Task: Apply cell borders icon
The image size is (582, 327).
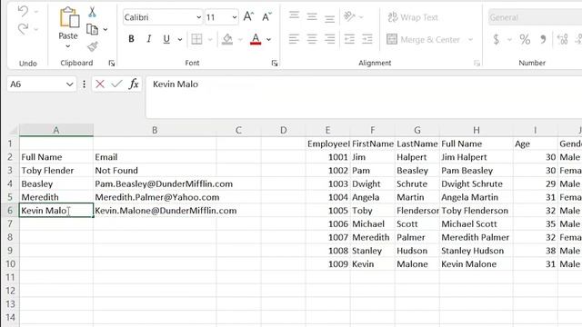Action: 196,39
